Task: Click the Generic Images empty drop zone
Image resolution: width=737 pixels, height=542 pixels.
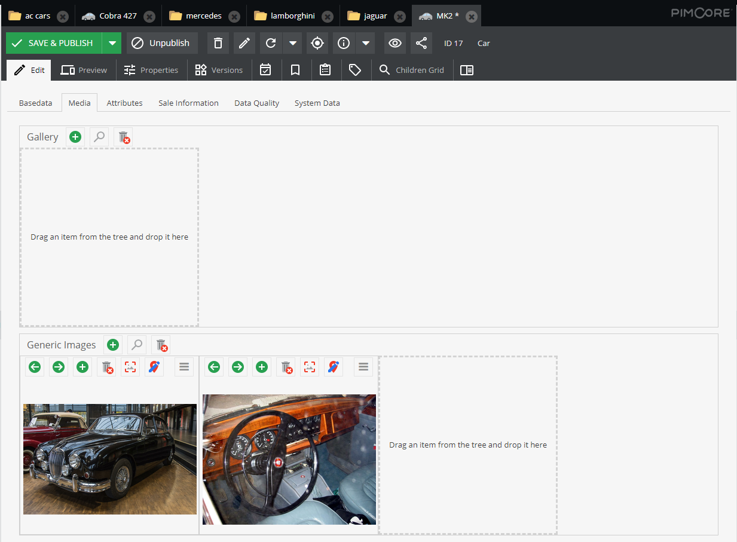Action: (x=468, y=445)
